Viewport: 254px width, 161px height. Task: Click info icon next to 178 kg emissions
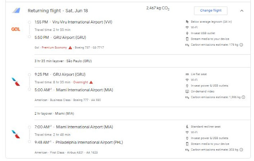241,44
